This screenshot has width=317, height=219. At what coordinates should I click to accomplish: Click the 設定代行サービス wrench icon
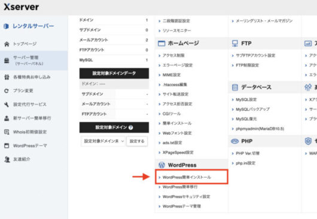(7, 105)
